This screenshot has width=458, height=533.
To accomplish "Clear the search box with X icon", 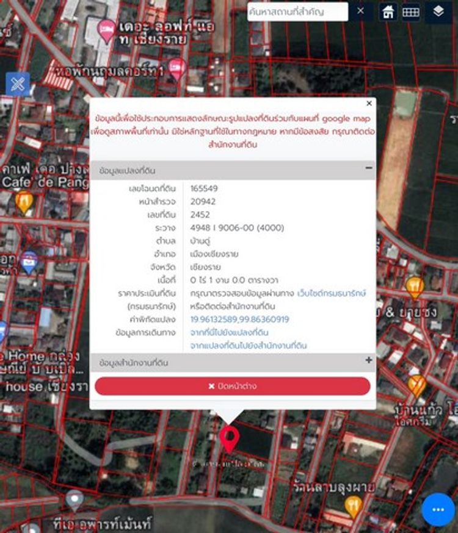I will [360, 11].
